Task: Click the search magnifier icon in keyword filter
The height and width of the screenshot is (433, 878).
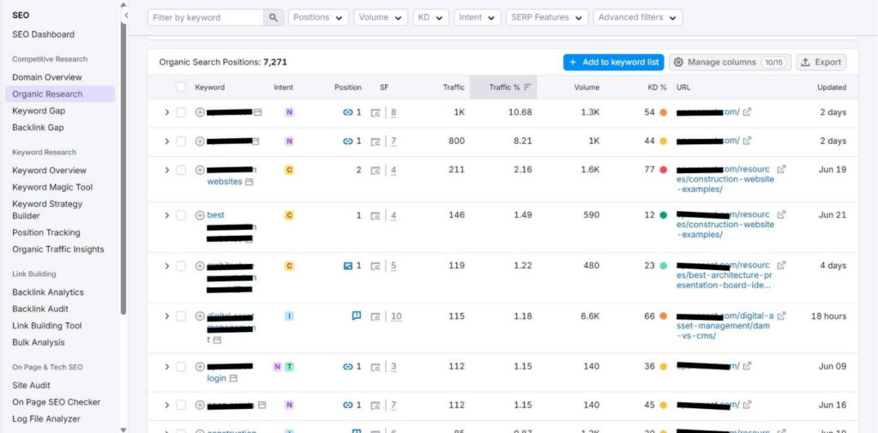Action: pyautogui.click(x=273, y=17)
